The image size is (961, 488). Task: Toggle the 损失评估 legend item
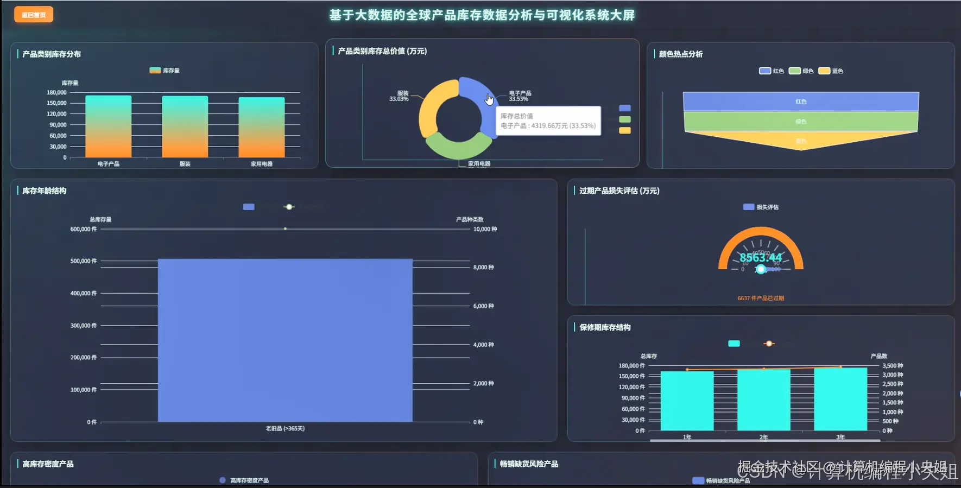(761, 207)
